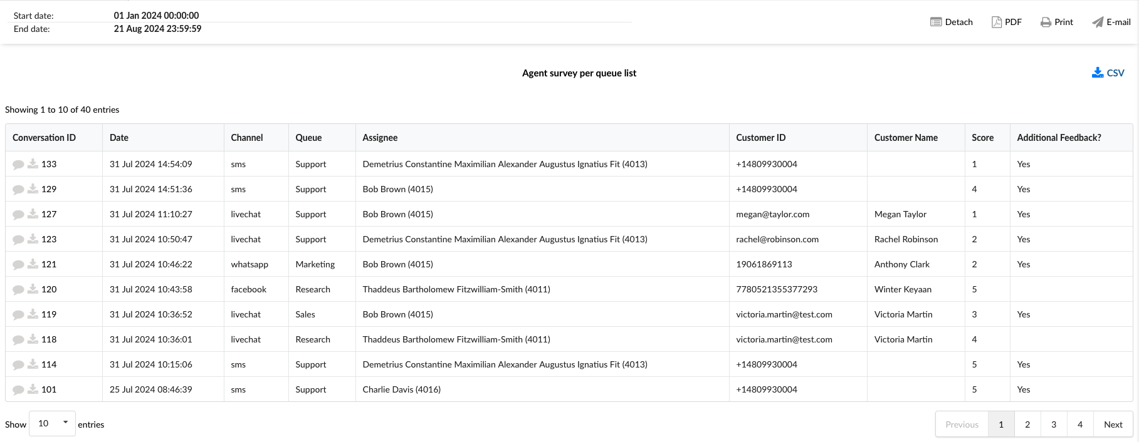1139x442 pixels.
Task: Click customer name Rachel Robinson
Action: [x=906, y=239]
